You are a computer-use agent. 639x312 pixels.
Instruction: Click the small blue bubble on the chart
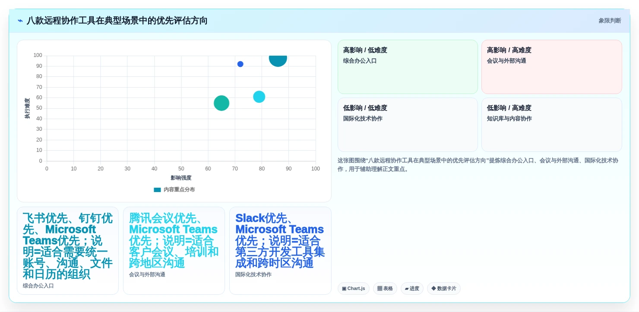coord(240,64)
